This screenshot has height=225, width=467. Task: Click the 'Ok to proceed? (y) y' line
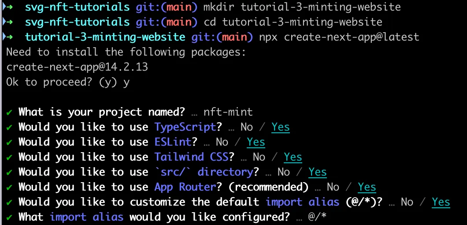click(x=68, y=82)
